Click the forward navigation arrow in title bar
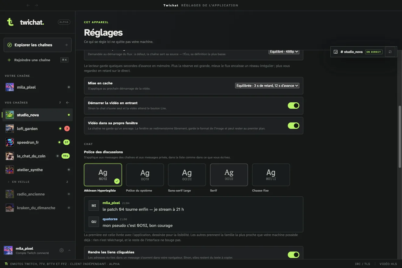The image size is (402, 268). tap(37, 5)
